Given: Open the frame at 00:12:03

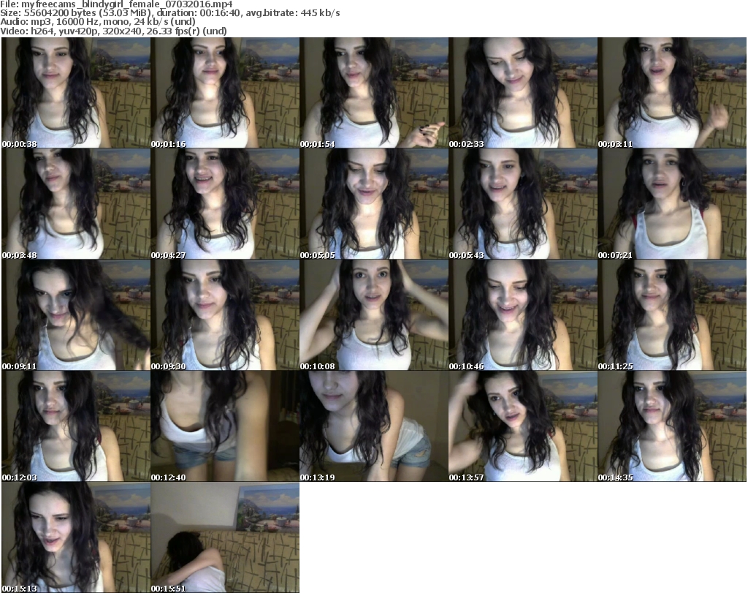Looking at the screenshot, I should 76,426.
